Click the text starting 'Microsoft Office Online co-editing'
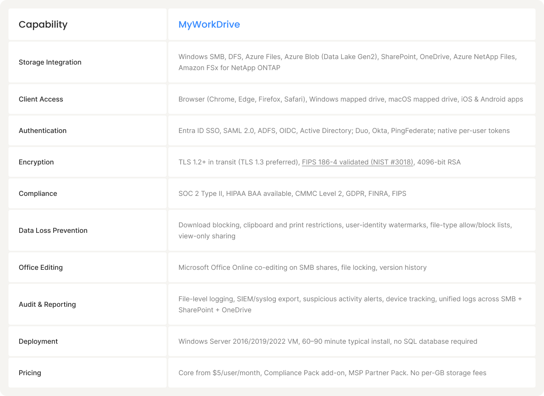544x396 pixels. 303,267
